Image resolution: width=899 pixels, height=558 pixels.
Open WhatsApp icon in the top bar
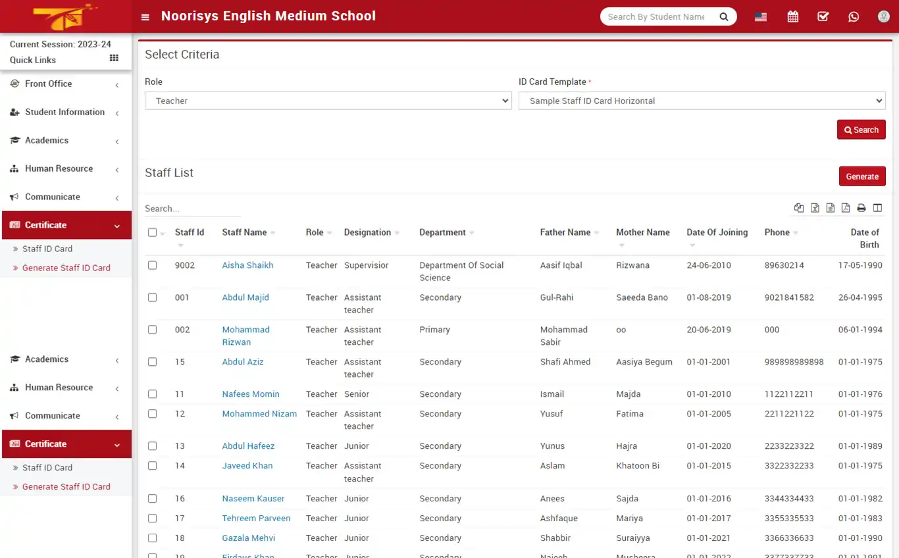[854, 16]
